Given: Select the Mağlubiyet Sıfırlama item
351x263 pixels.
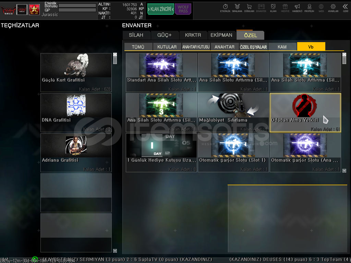Looking at the screenshot, I should pos(233,112).
